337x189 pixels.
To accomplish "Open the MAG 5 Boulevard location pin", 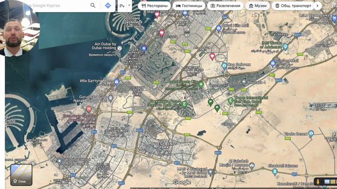I will (211, 172).
